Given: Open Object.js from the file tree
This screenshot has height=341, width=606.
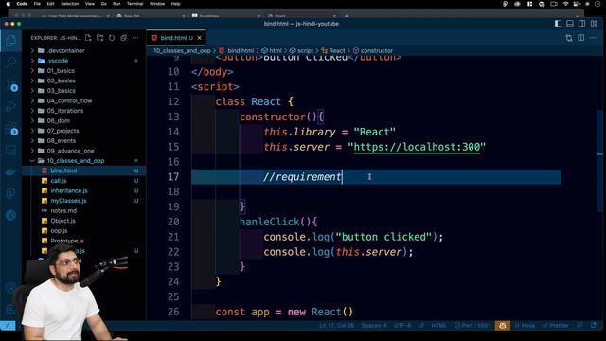Looking at the screenshot, I should (x=83, y=221).
